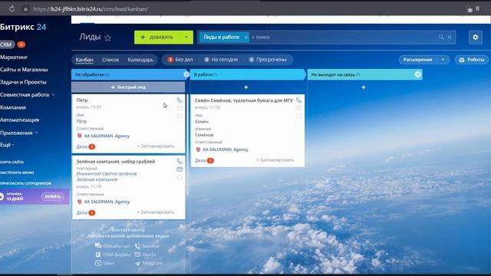Add lead in 'В работе' column plus
Image resolution: width=491 pixels, height=276 pixels.
point(246,87)
